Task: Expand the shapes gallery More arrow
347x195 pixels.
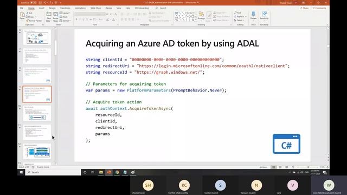Action: 196,20
